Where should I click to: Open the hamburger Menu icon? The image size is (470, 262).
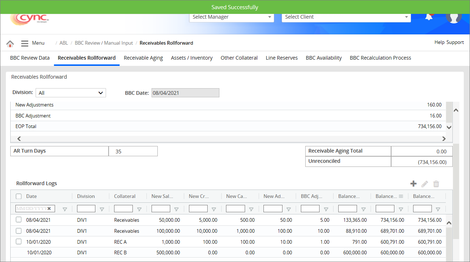(25, 43)
